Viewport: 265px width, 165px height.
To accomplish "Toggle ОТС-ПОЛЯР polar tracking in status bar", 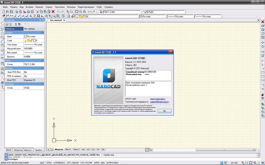I will (87, 163).
